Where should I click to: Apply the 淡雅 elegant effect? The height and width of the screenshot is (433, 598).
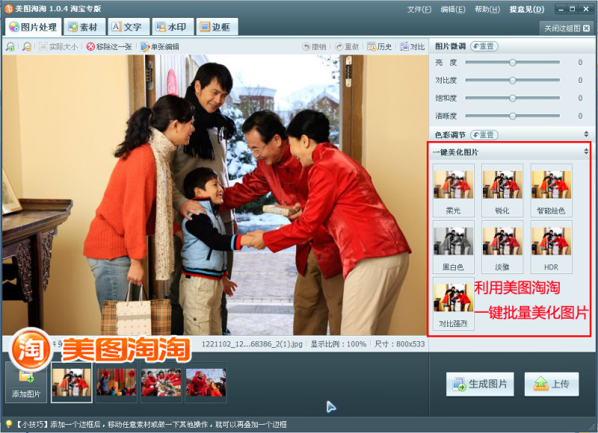[502, 247]
